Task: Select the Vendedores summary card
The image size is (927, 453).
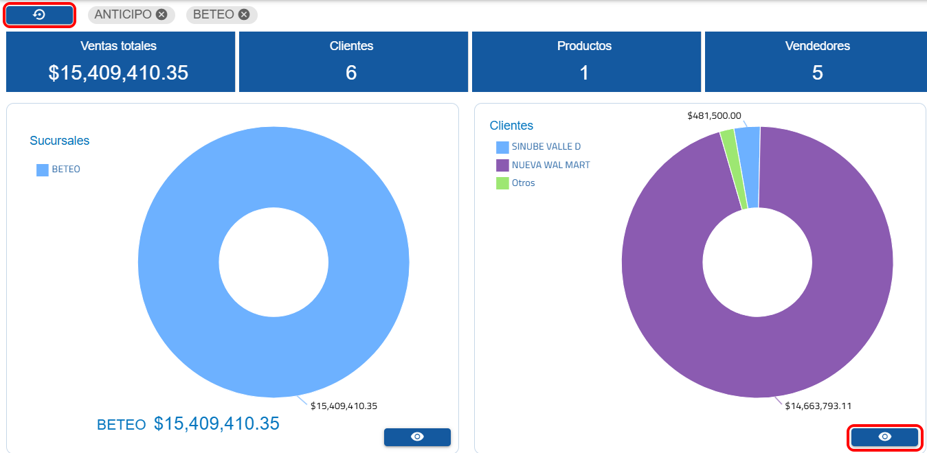Action: click(817, 61)
